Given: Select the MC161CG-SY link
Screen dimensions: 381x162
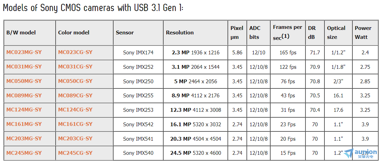Looking at the screenshot, I should click(75, 124).
